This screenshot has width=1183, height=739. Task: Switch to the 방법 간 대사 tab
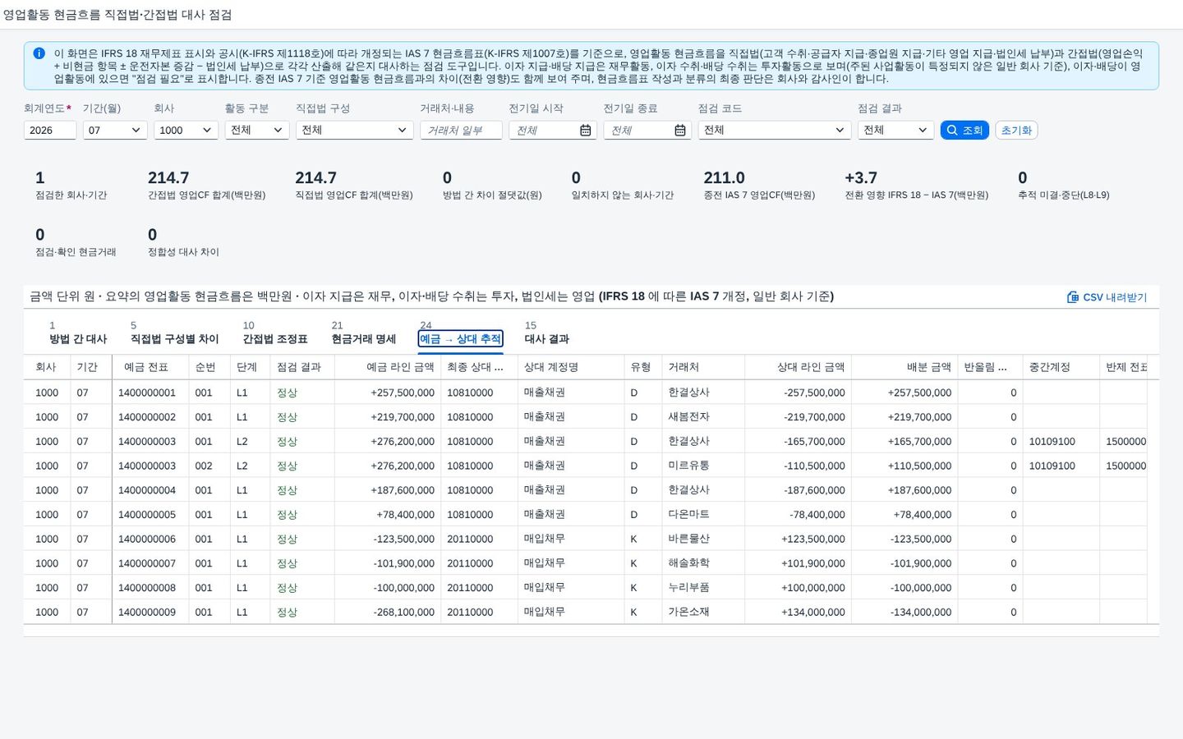[78, 333]
